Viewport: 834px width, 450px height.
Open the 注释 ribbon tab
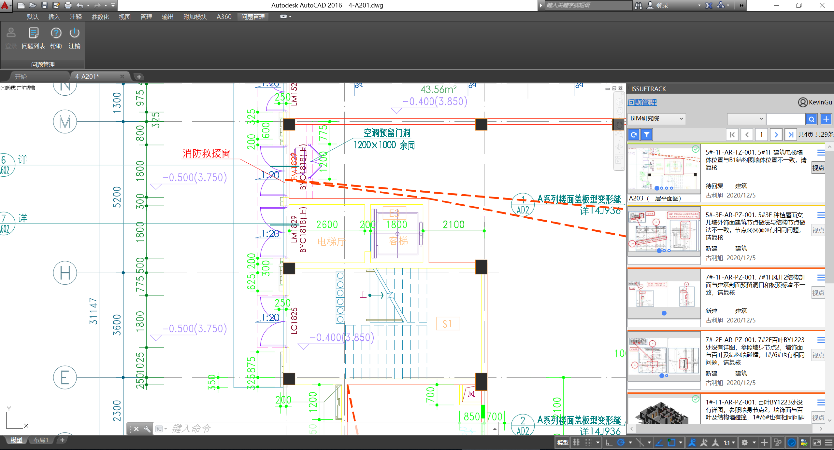click(x=76, y=17)
